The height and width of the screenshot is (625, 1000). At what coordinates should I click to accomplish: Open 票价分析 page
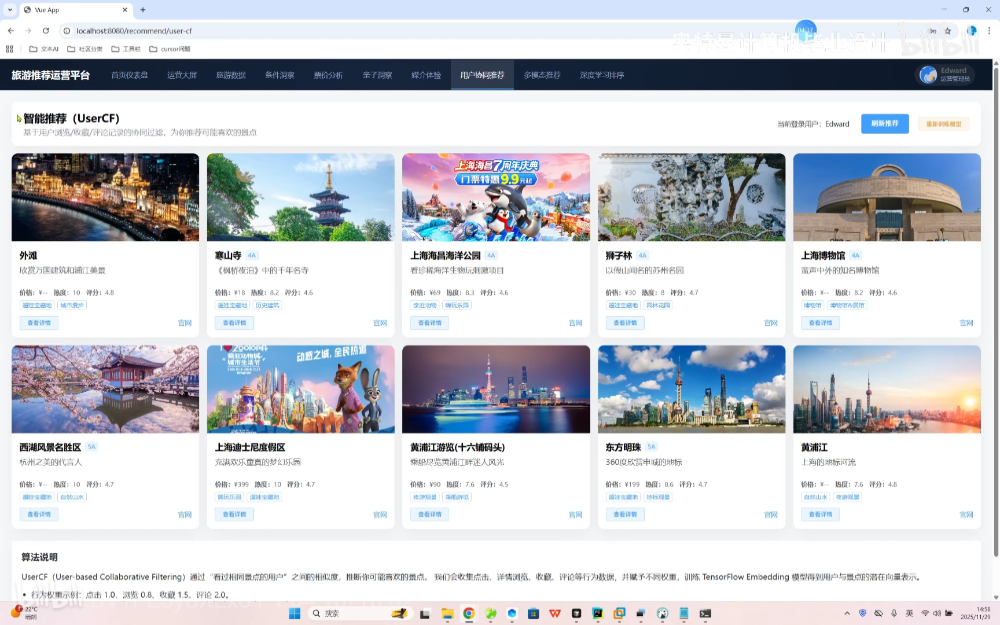point(328,75)
